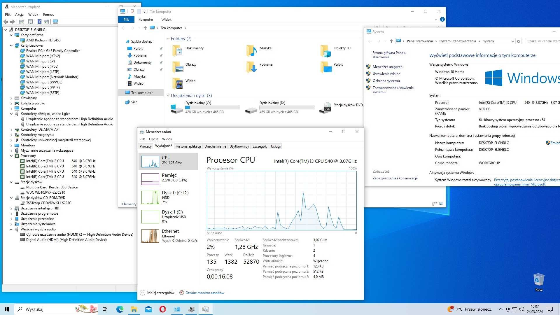Open Menedżer urządzeń from System panel
This screenshot has width=560, height=315.
pyautogui.click(x=387, y=66)
